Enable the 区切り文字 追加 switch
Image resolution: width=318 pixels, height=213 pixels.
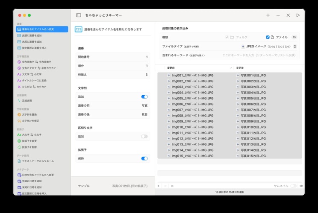tap(144, 137)
